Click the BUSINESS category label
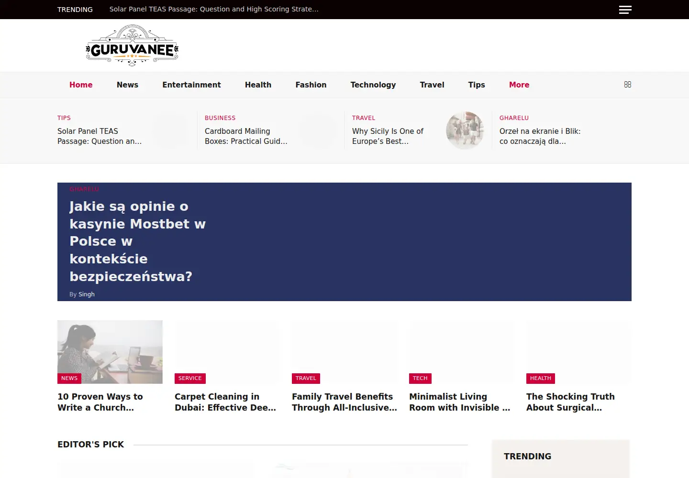689x478 pixels. [x=220, y=118]
